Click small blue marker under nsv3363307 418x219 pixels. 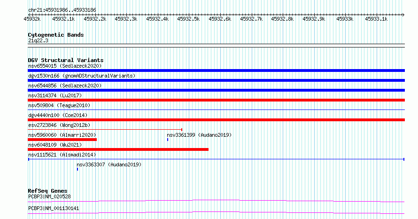click(77, 169)
